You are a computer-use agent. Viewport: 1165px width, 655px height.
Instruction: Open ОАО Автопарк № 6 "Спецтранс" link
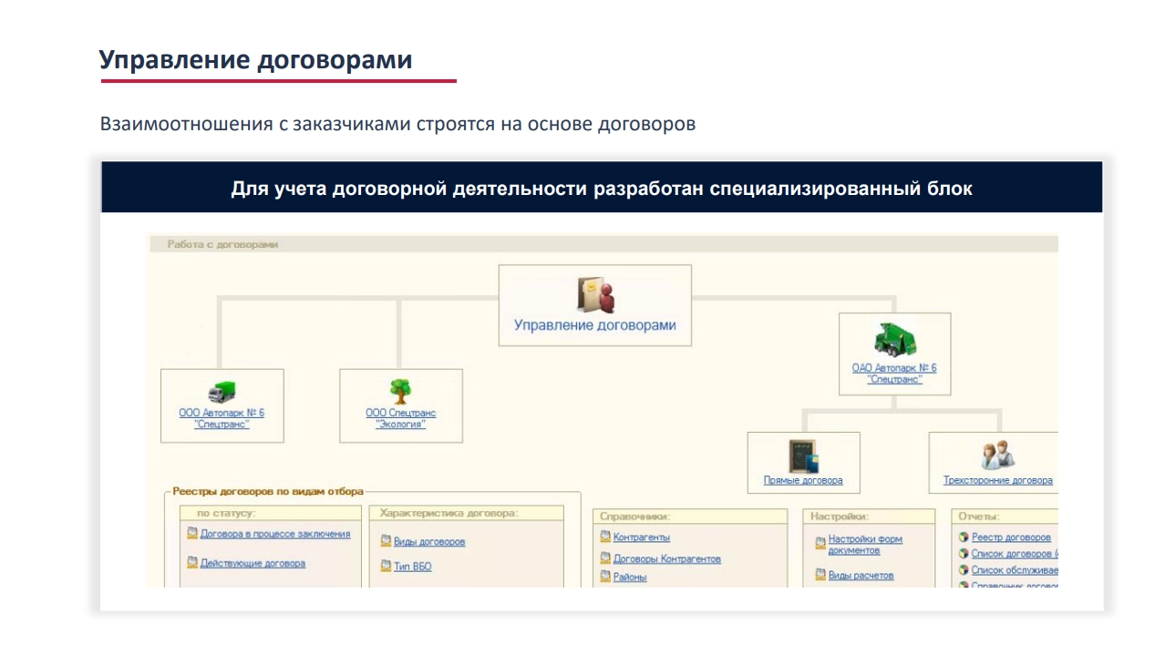[x=894, y=374]
